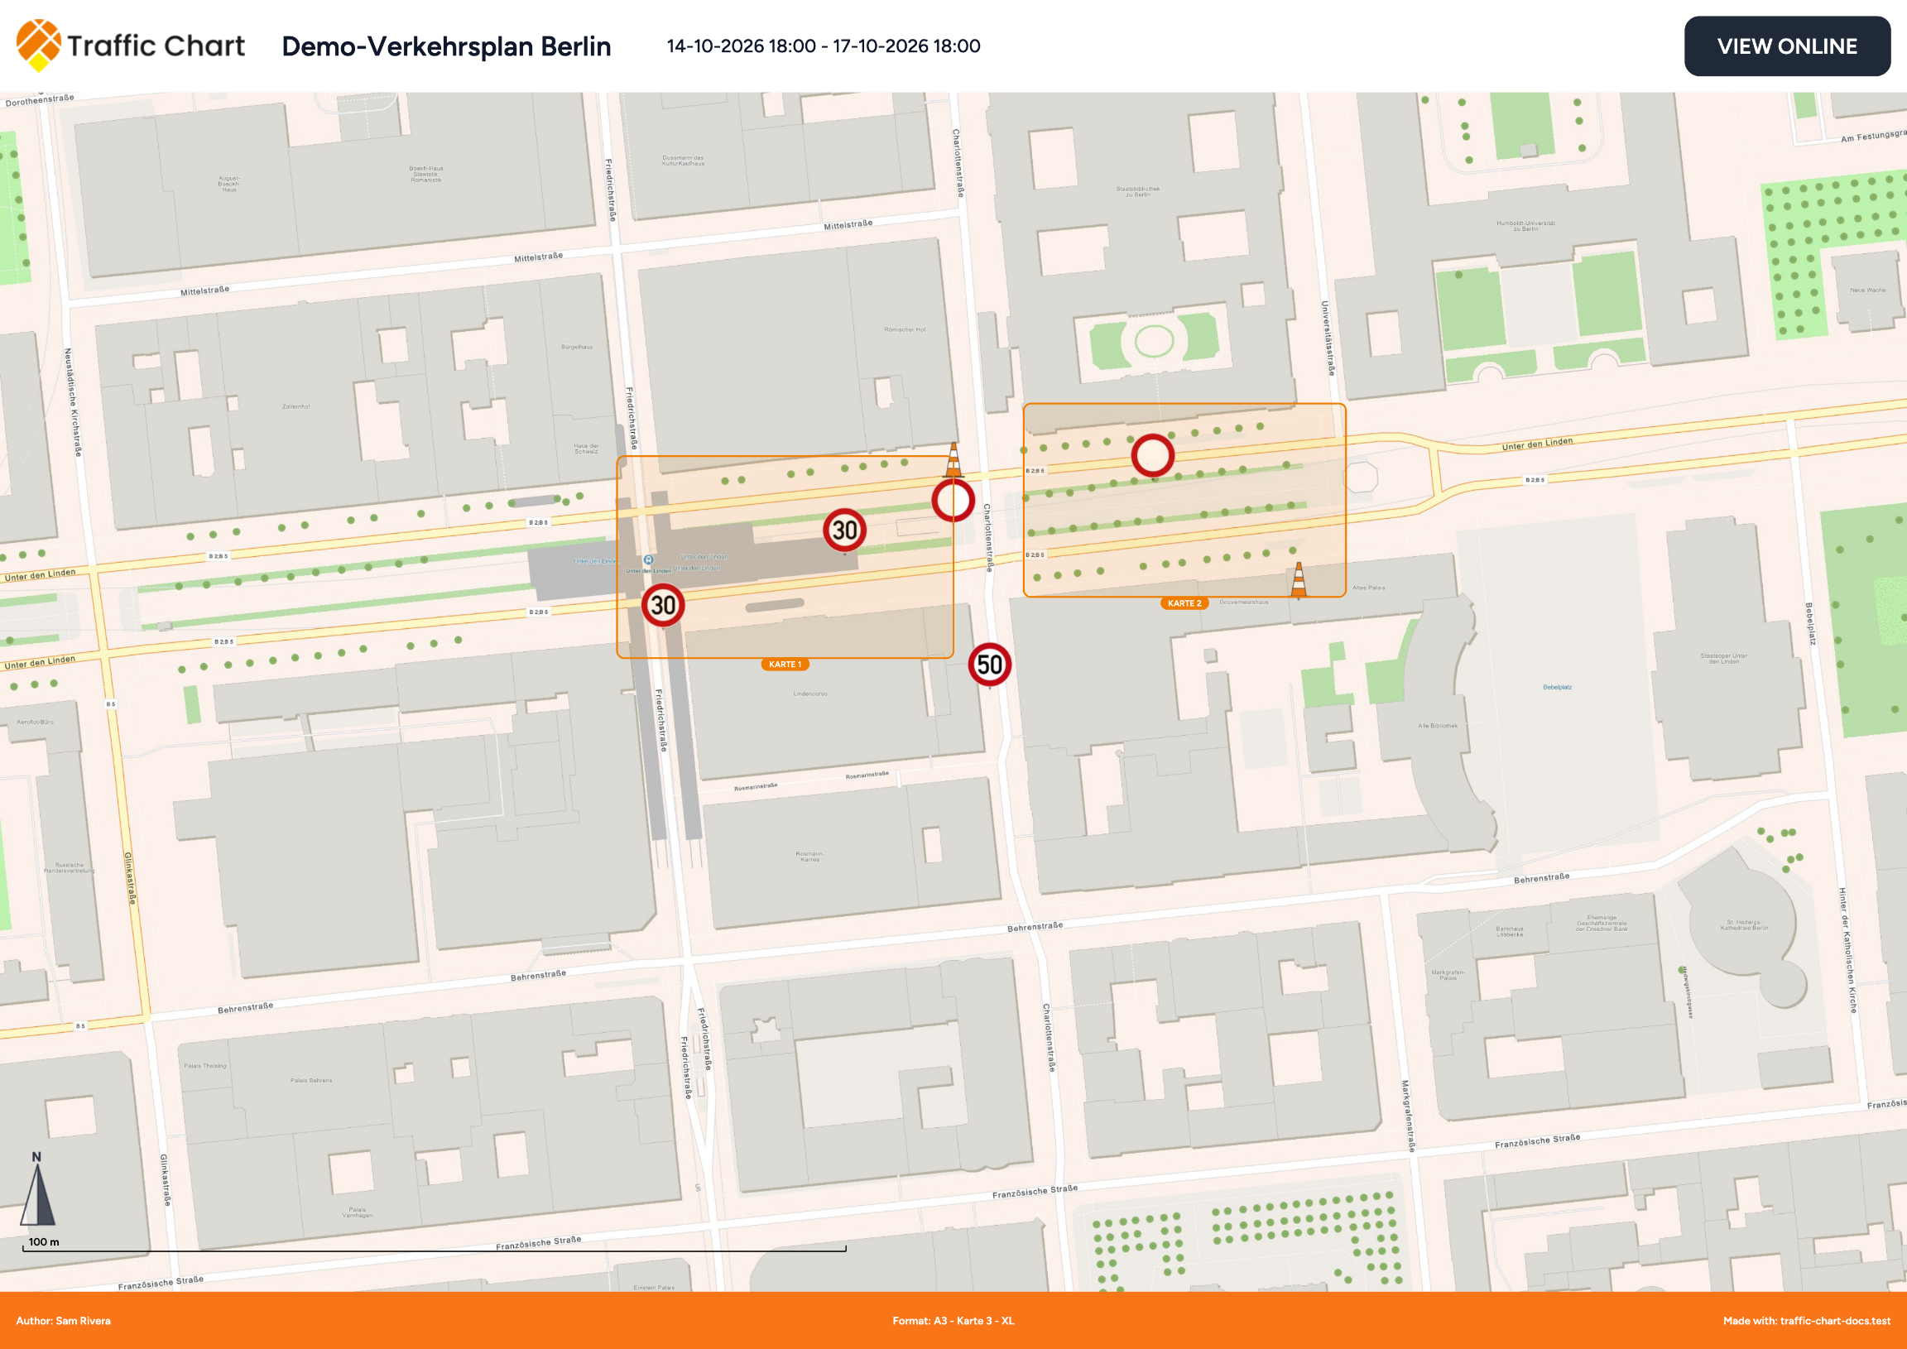
Task: Click the Traffic Chart logo
Action: (x=131, y=46)
